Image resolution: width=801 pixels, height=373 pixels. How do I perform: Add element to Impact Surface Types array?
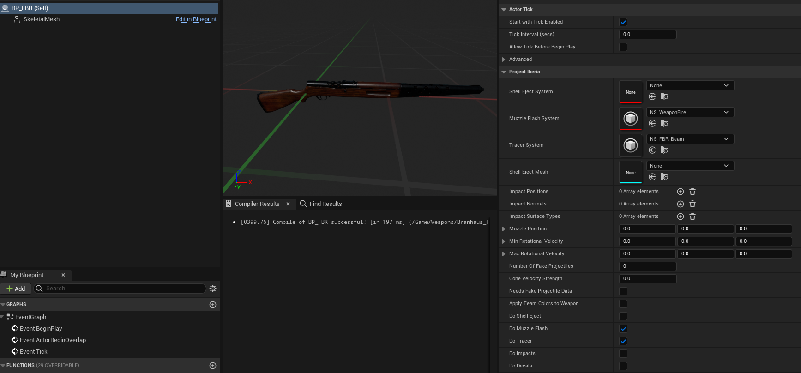[x=681, y=217]
